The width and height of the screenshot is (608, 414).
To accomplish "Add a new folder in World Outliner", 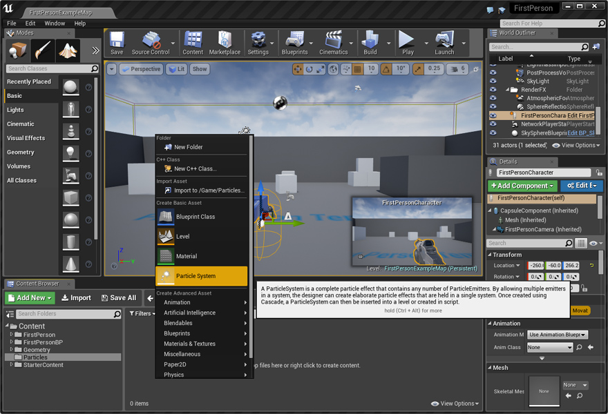I will pos(596,47).
